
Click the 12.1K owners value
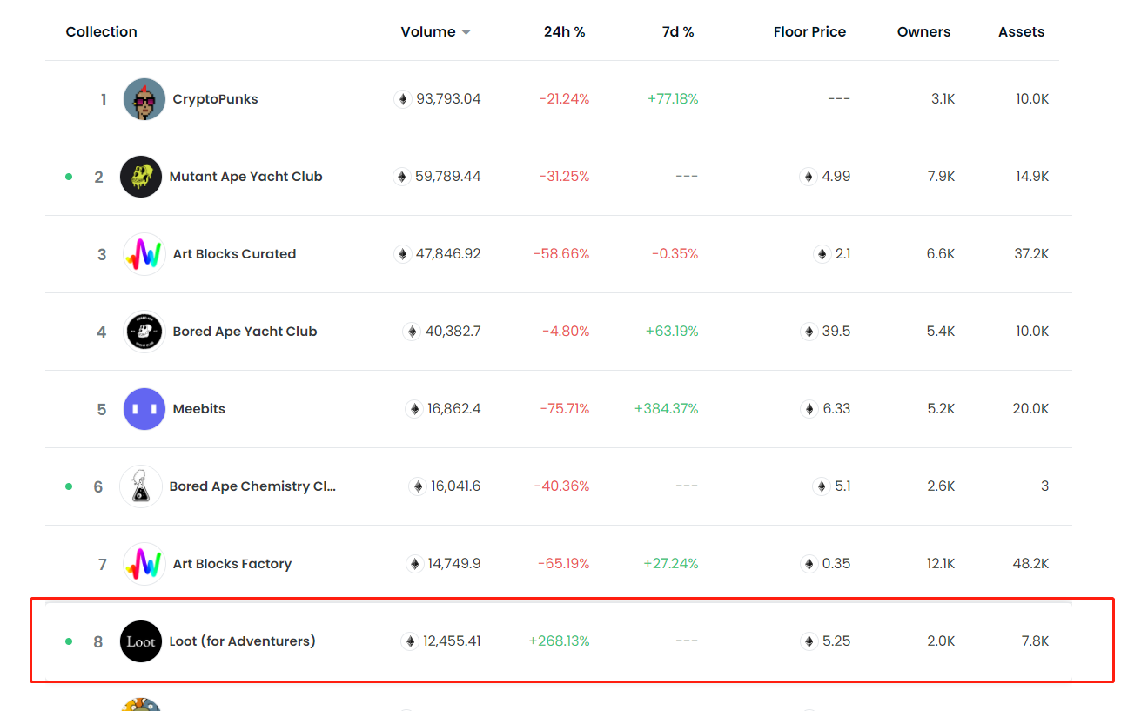click(x=941, y=564)
